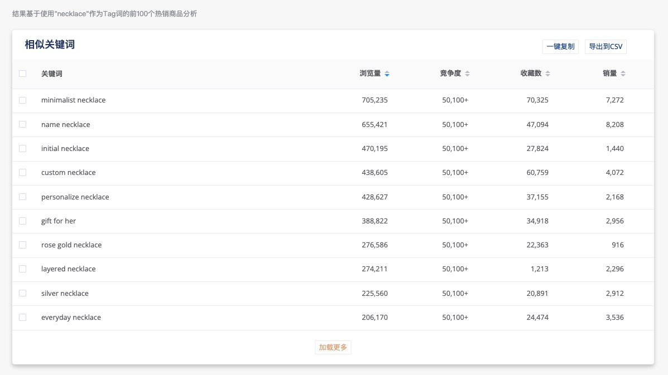
Task: Open the silver necklace keyword entry
Action: [65, 293]
